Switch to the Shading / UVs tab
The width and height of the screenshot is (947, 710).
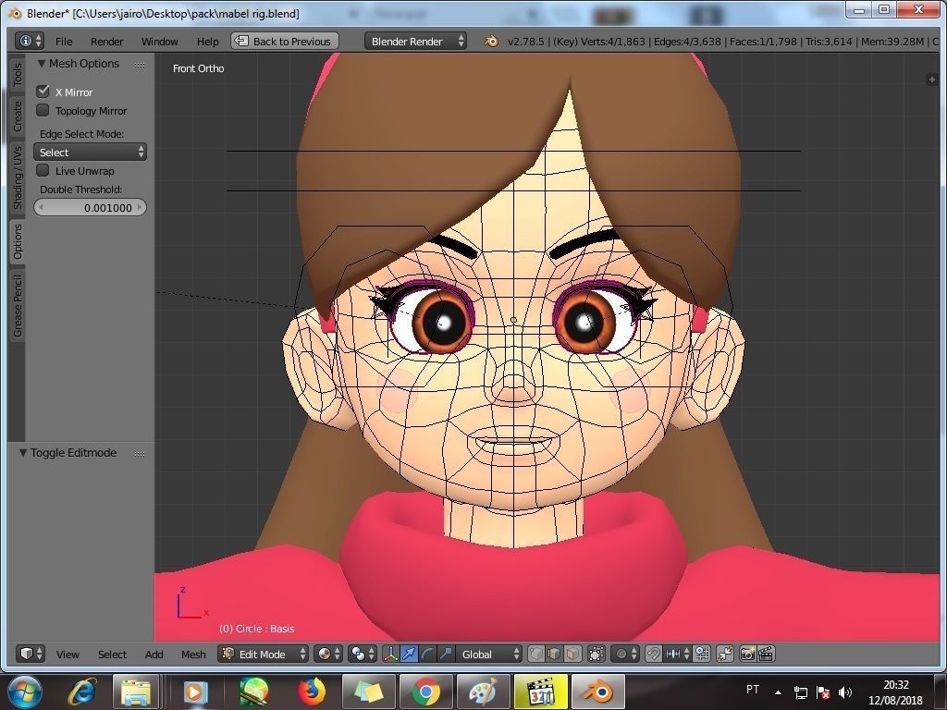point(17,177)
